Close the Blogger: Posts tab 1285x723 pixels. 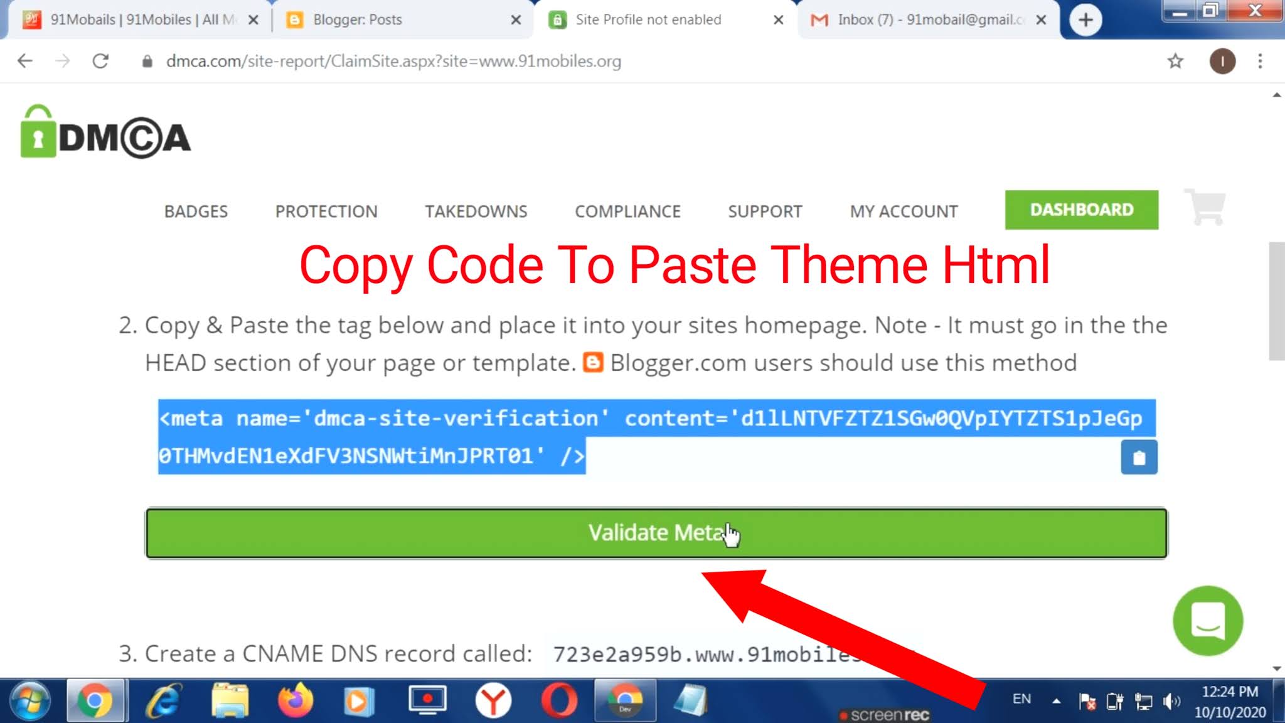tap(516, 20)
